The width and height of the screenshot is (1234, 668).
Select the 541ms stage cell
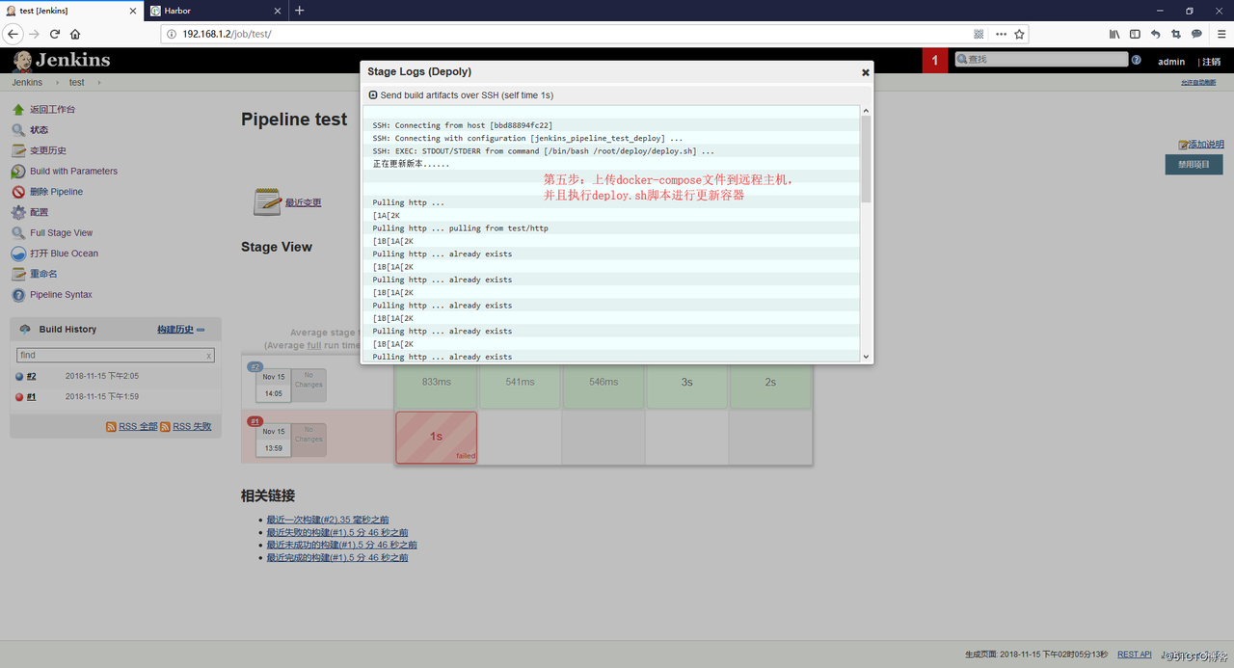coord(521,383)
